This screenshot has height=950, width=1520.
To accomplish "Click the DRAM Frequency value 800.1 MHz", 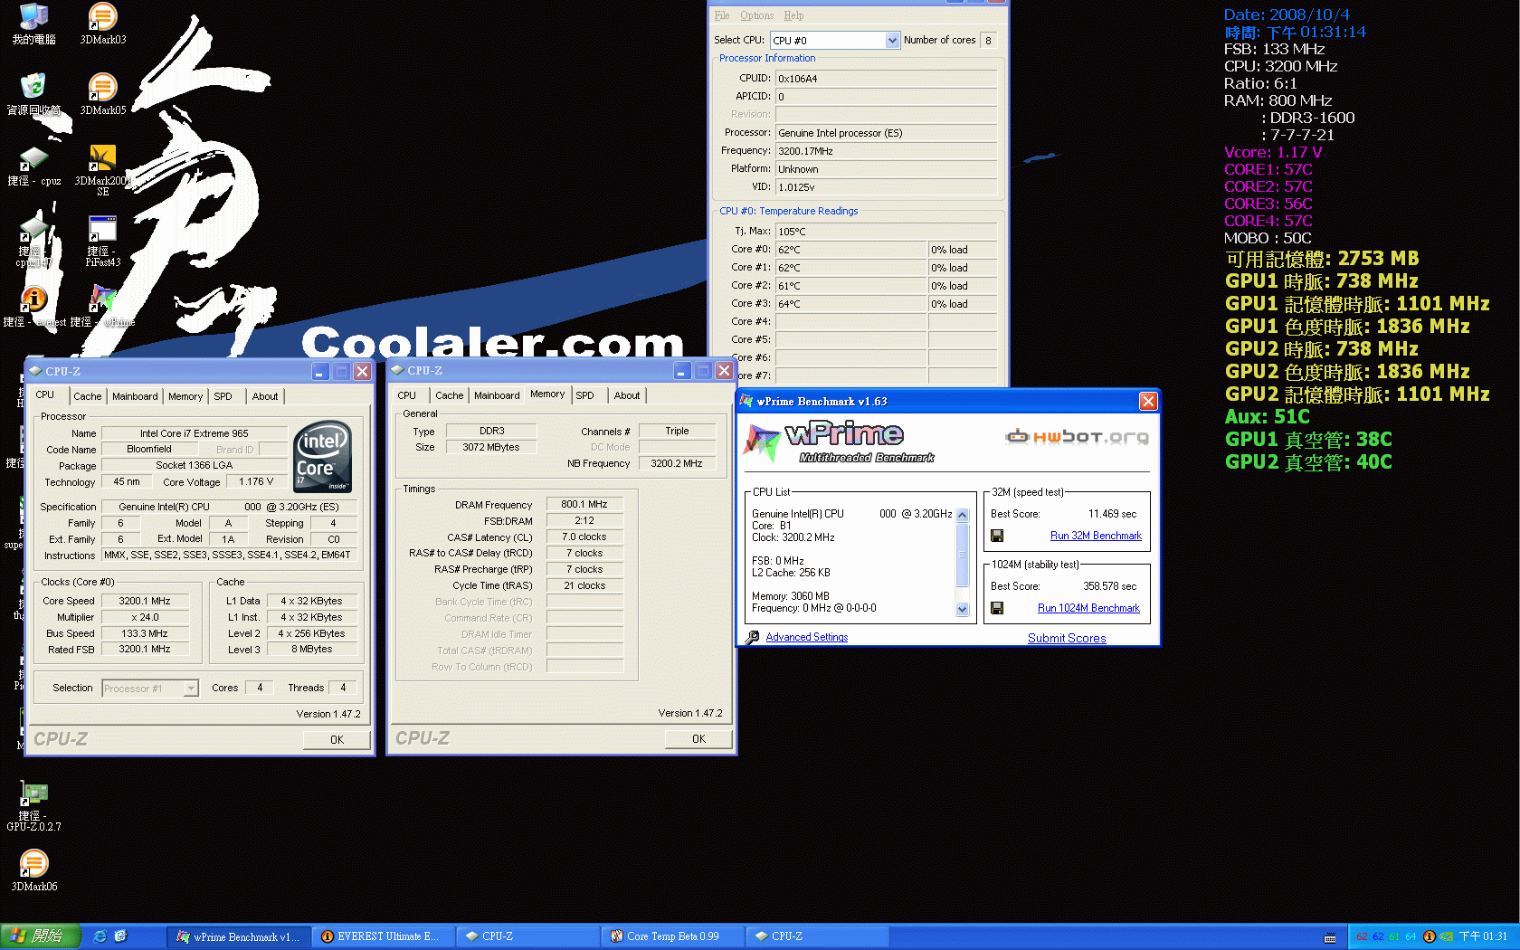I will 584,505.
